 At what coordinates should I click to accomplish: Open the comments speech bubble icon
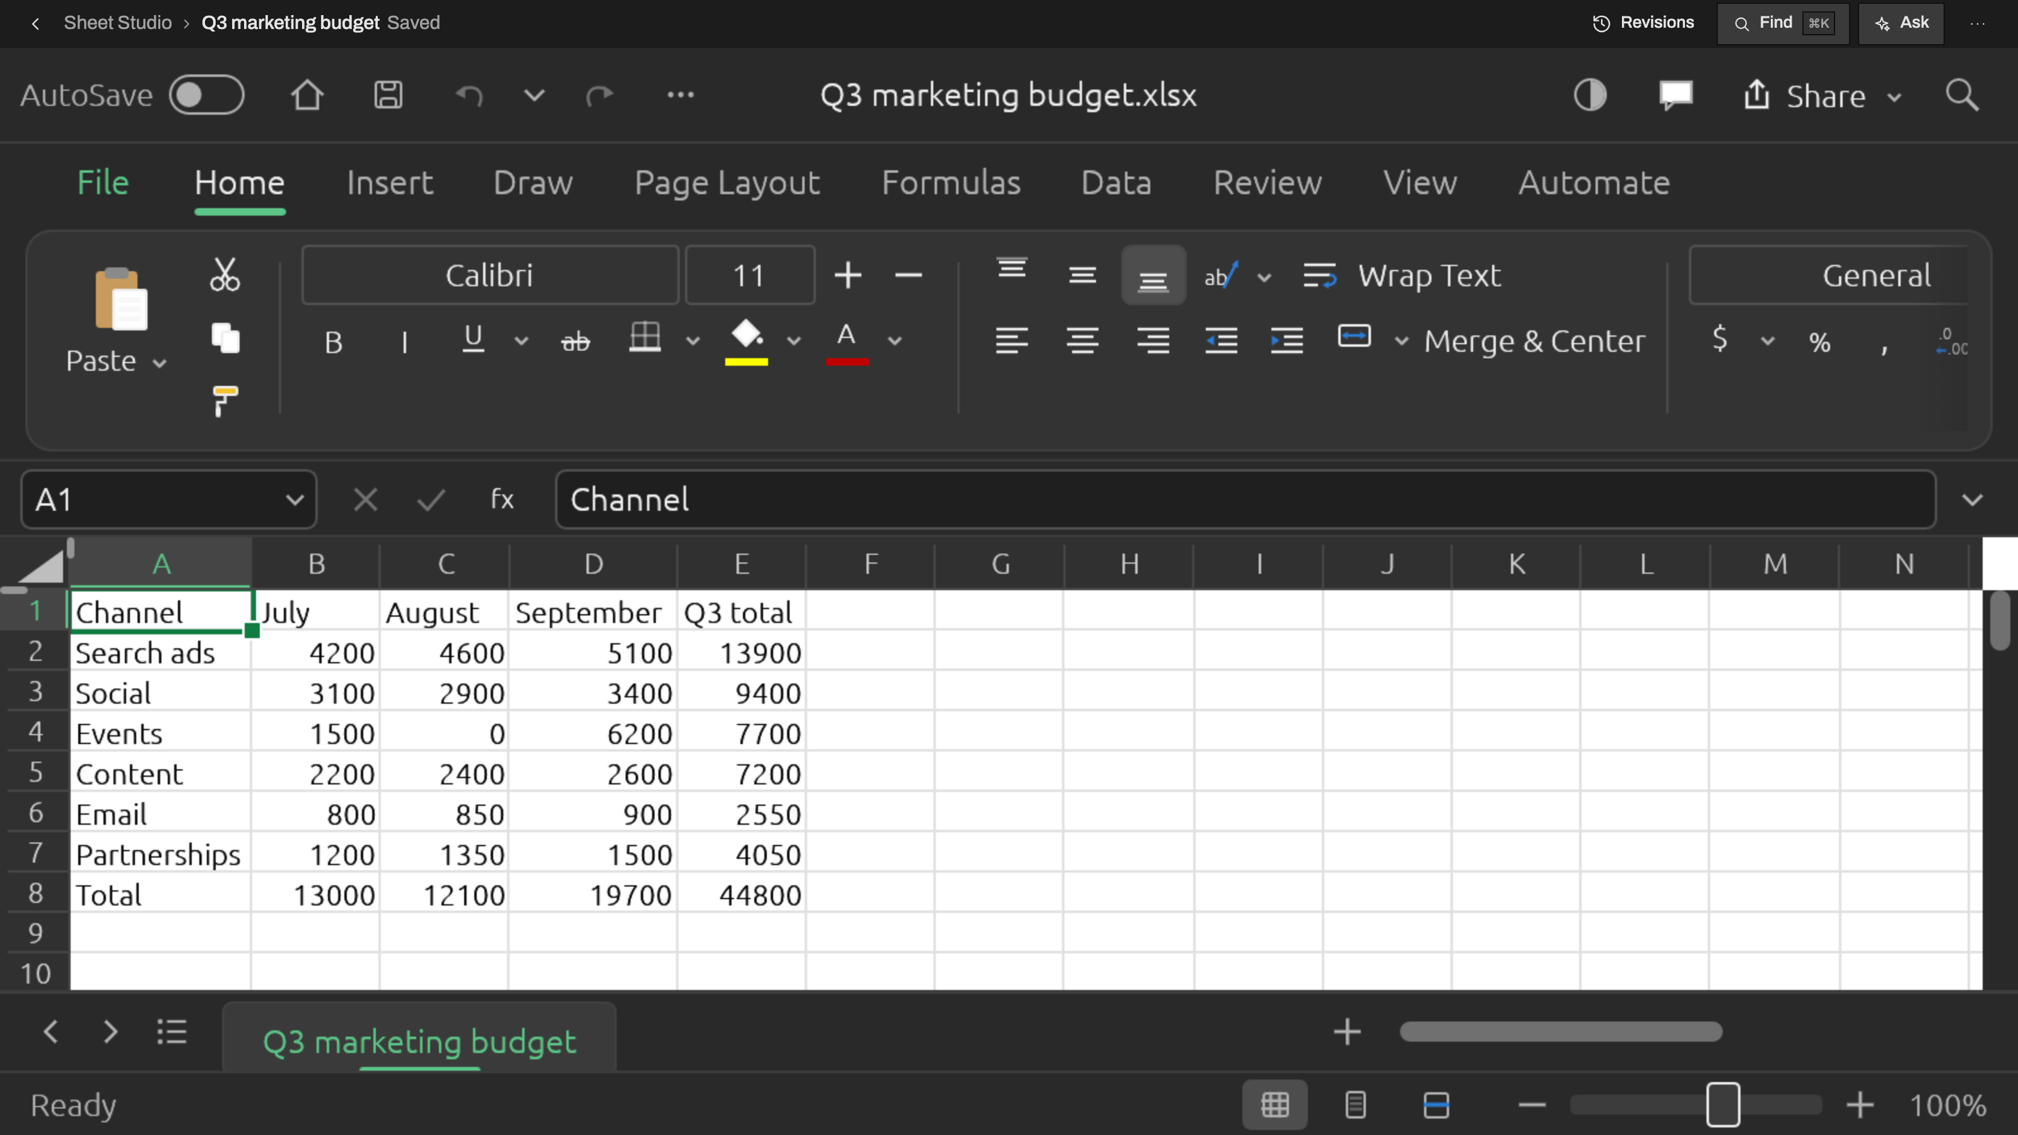click(1676, 96)
